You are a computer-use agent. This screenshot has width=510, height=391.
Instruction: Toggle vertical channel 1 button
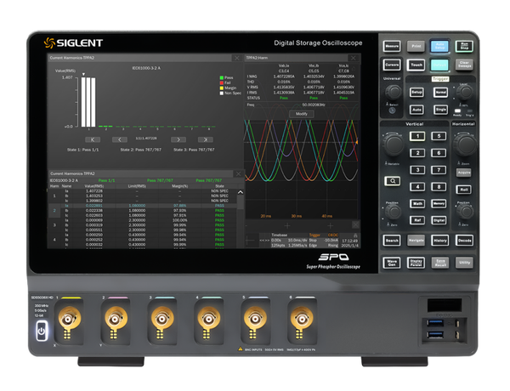point(417,136)
